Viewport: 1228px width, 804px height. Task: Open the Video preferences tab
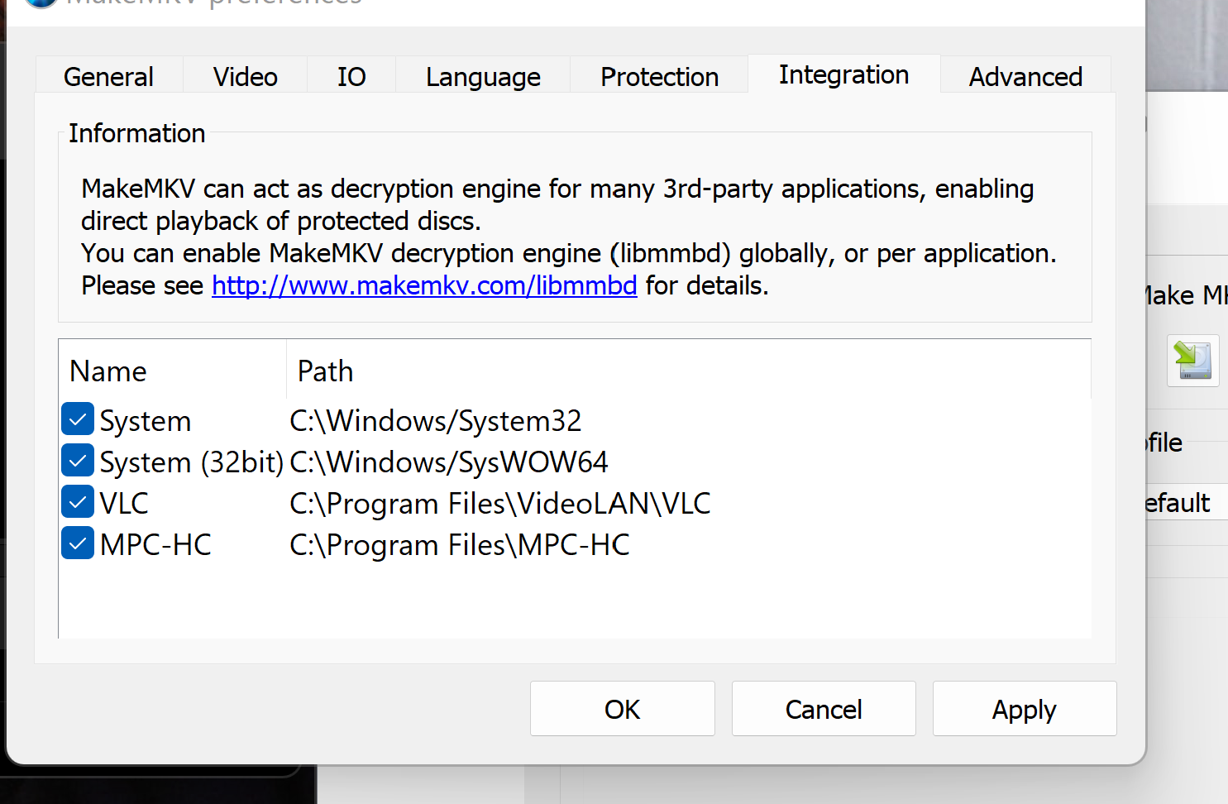(245, 76)
